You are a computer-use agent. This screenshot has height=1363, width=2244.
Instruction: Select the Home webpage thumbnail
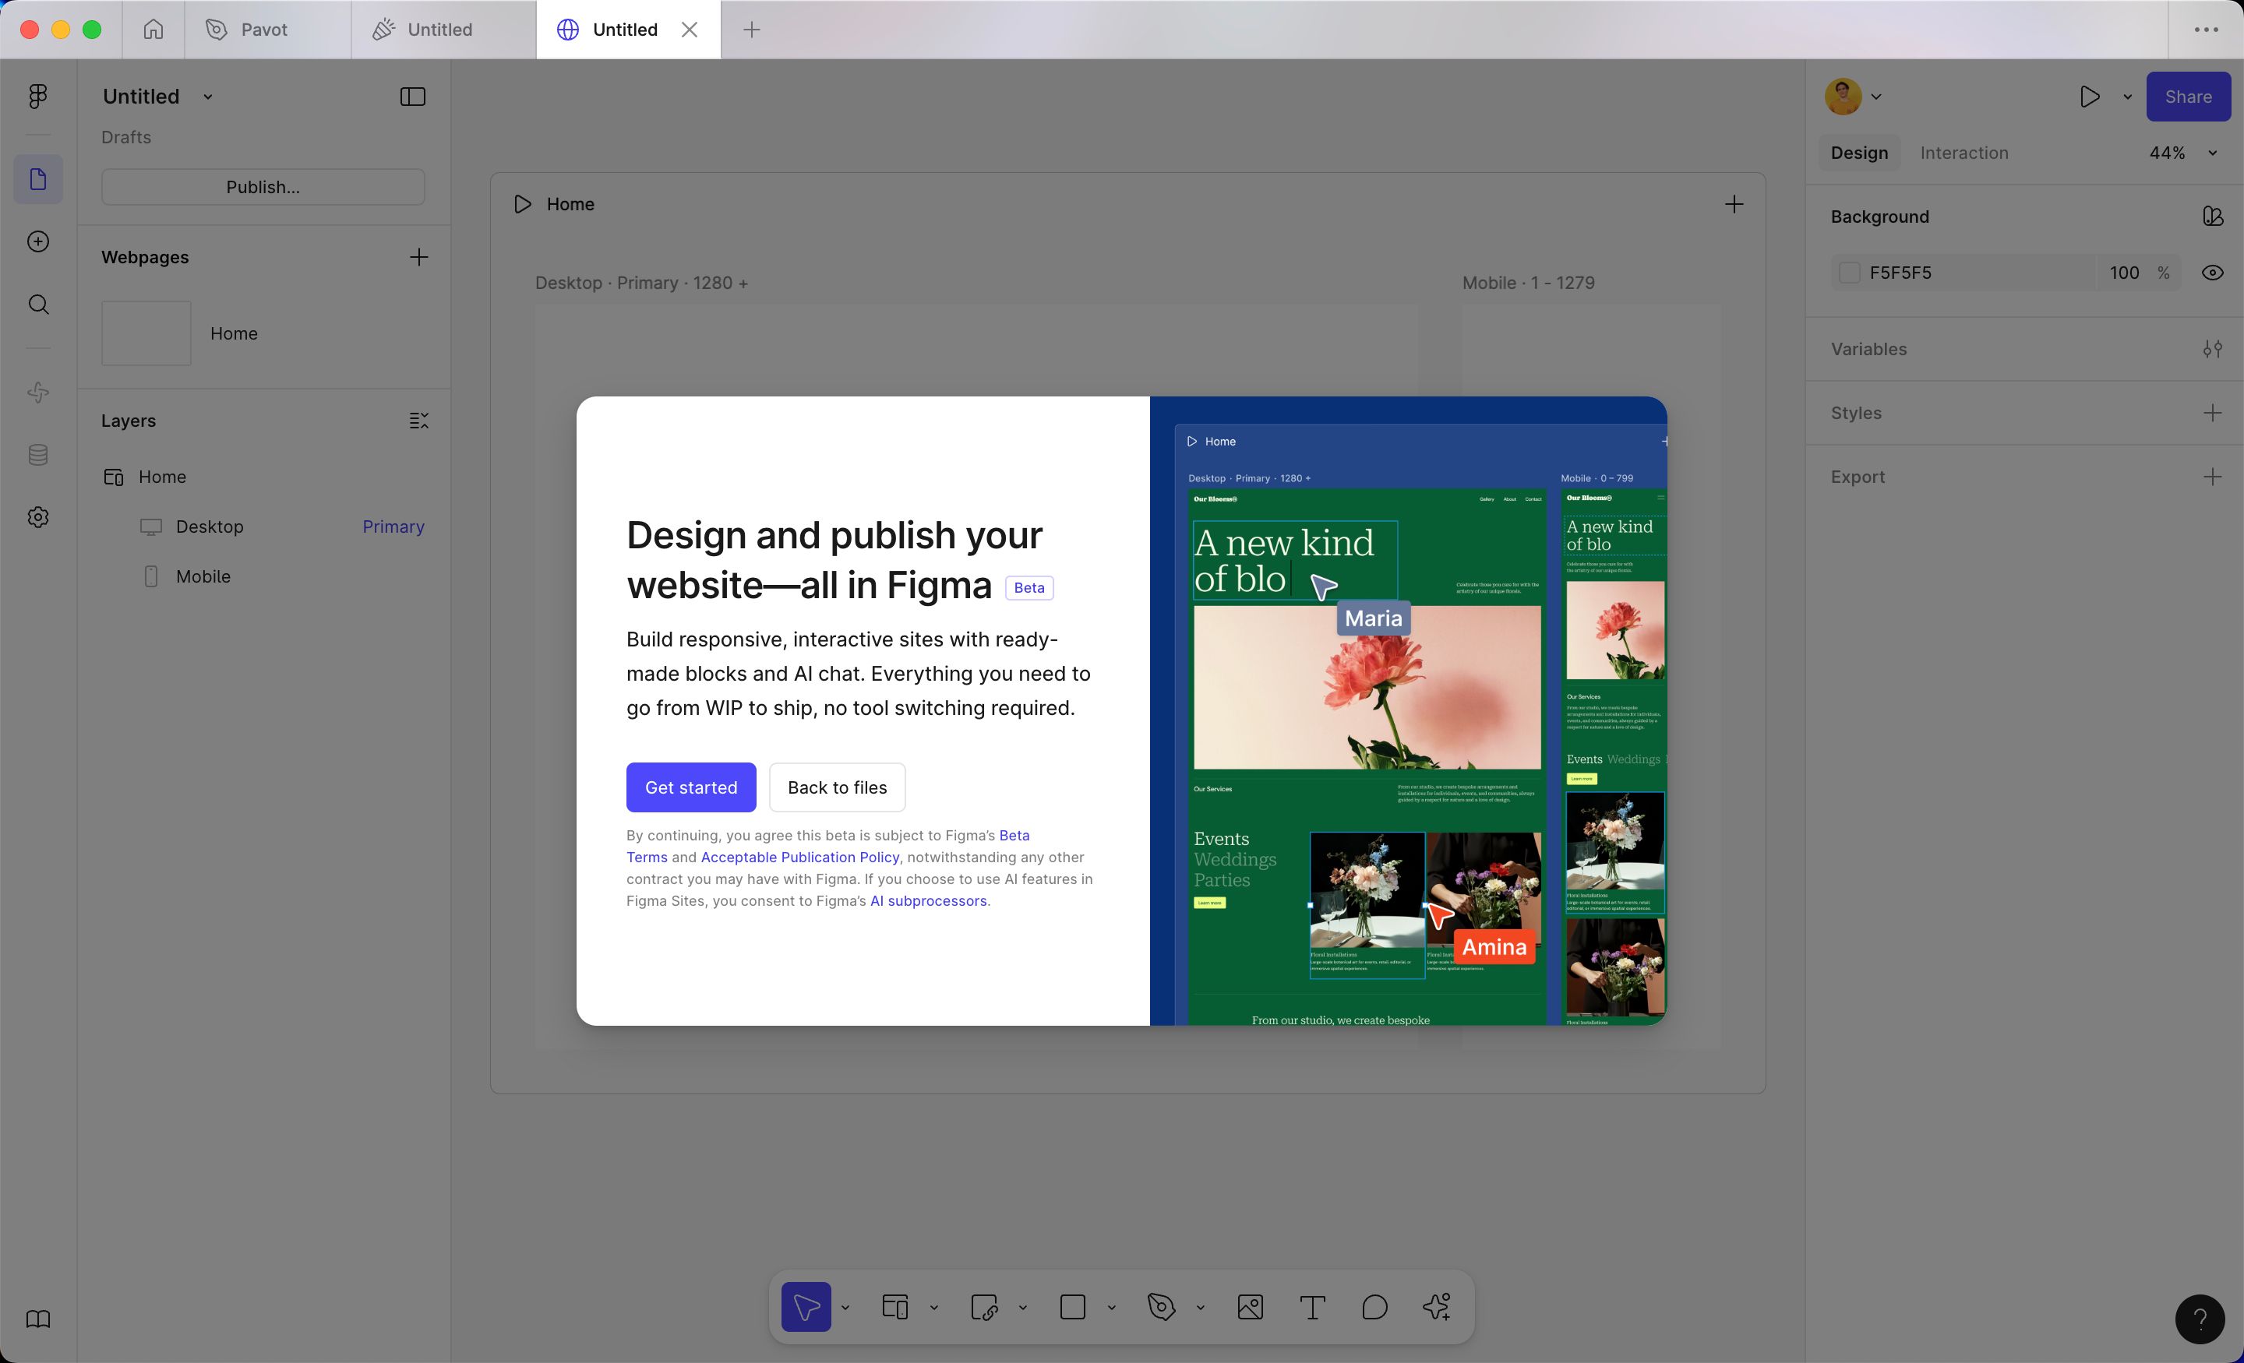(146, 333)
